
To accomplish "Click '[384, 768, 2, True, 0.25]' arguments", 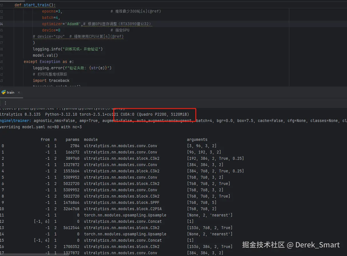I will (x=216, y=171).
